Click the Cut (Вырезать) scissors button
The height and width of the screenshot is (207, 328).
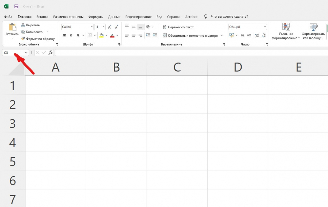click(30, 25)
